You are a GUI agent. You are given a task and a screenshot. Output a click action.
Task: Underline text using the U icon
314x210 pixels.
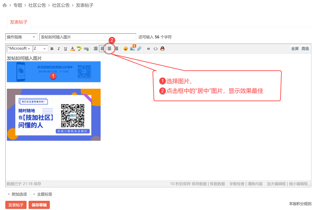65,49
